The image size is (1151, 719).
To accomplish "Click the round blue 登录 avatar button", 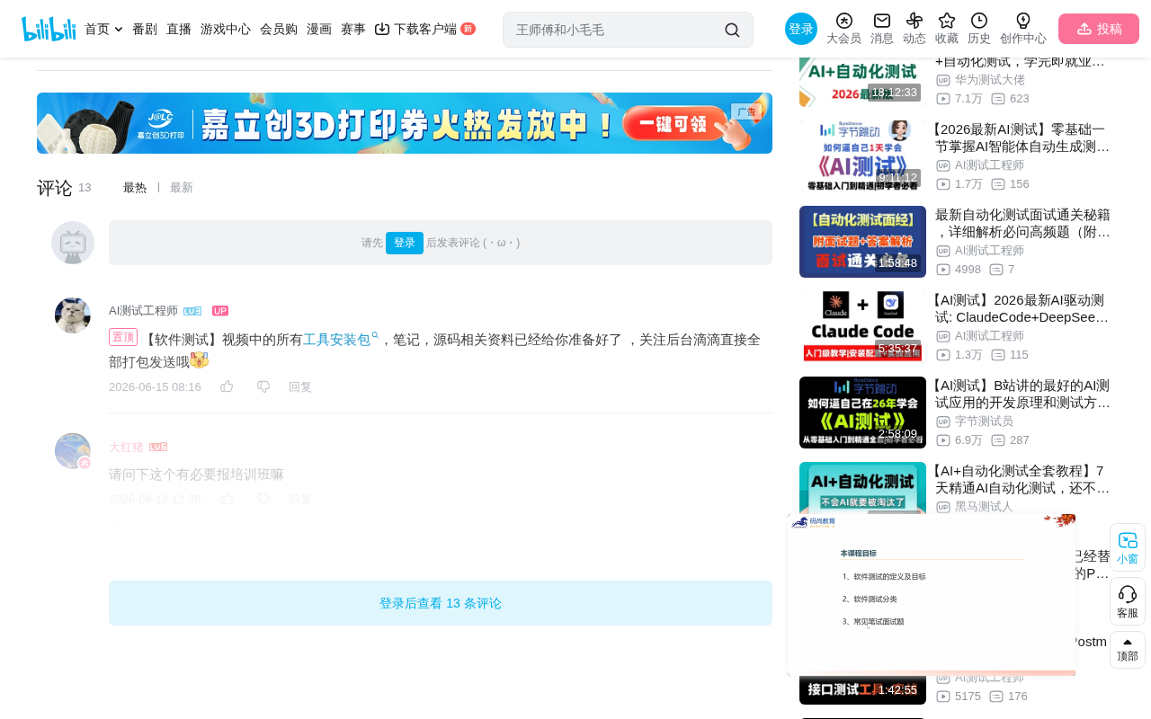I will (801, 29).
